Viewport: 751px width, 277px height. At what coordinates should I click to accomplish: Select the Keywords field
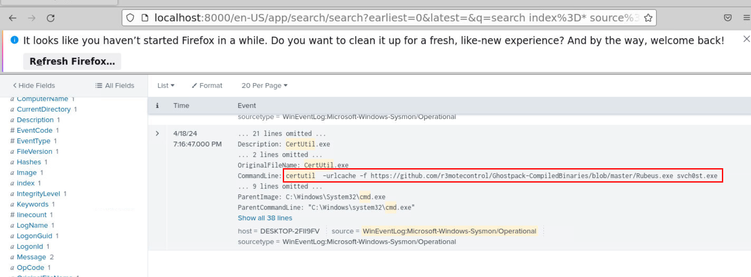point(32,204)
